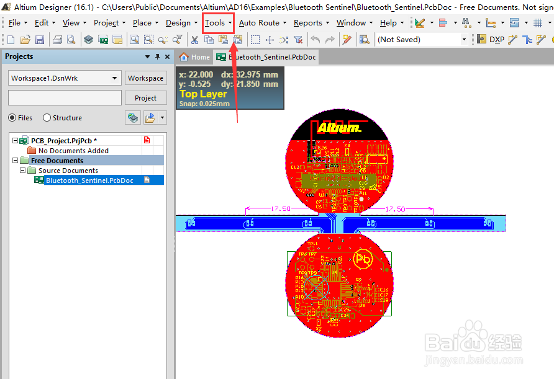Close the Projects panel
Screen dimensions: 554x379
click(x=168, y=56)
